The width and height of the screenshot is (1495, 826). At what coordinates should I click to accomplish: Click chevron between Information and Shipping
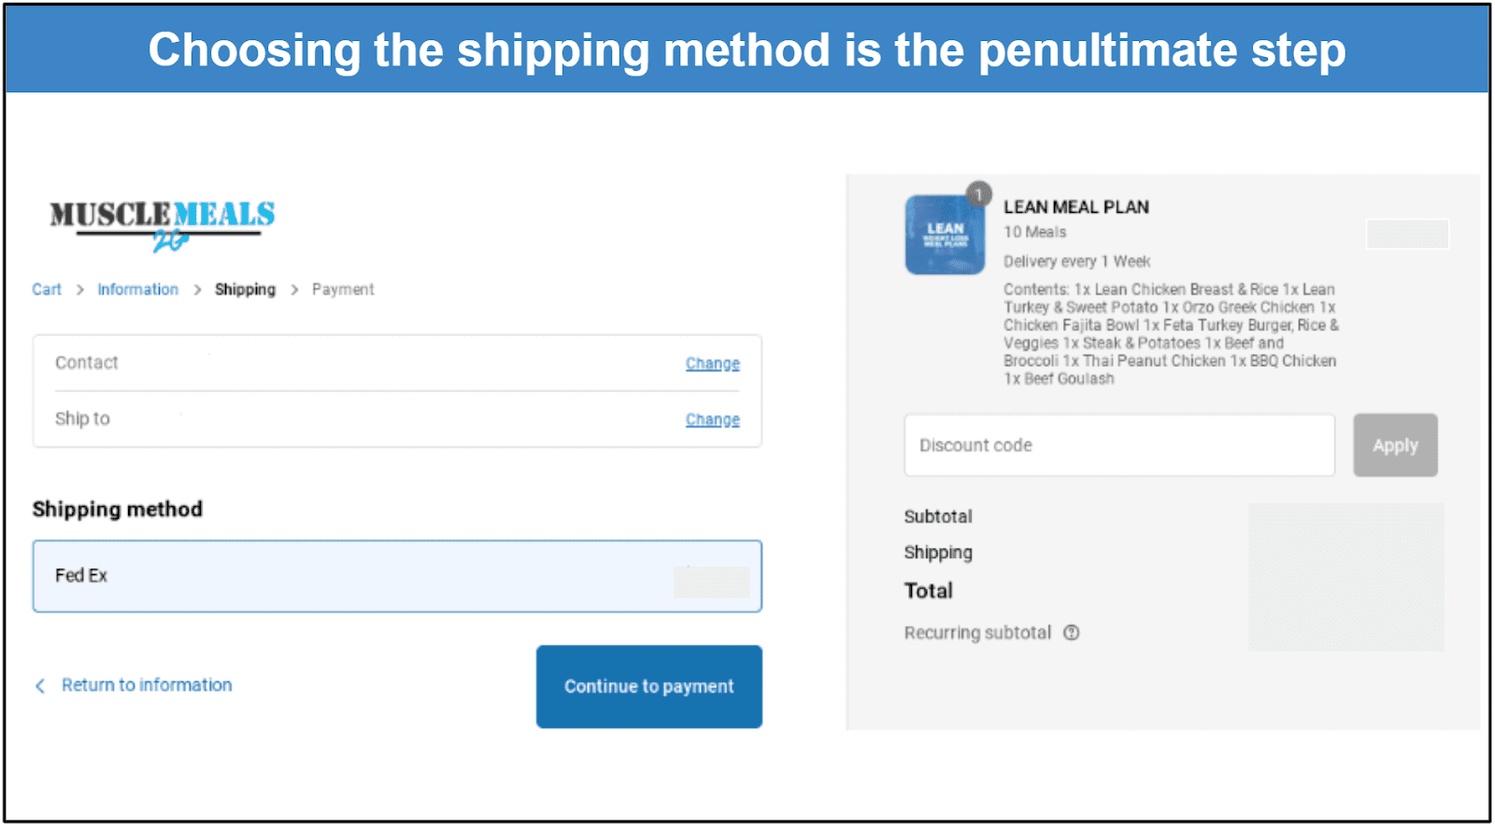[197, 290]
